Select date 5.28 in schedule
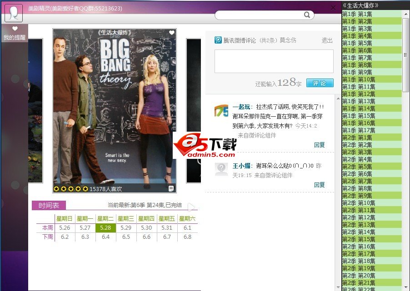This screenshot has height=291, width=410. pyautogui.click(x=105, y=228)
